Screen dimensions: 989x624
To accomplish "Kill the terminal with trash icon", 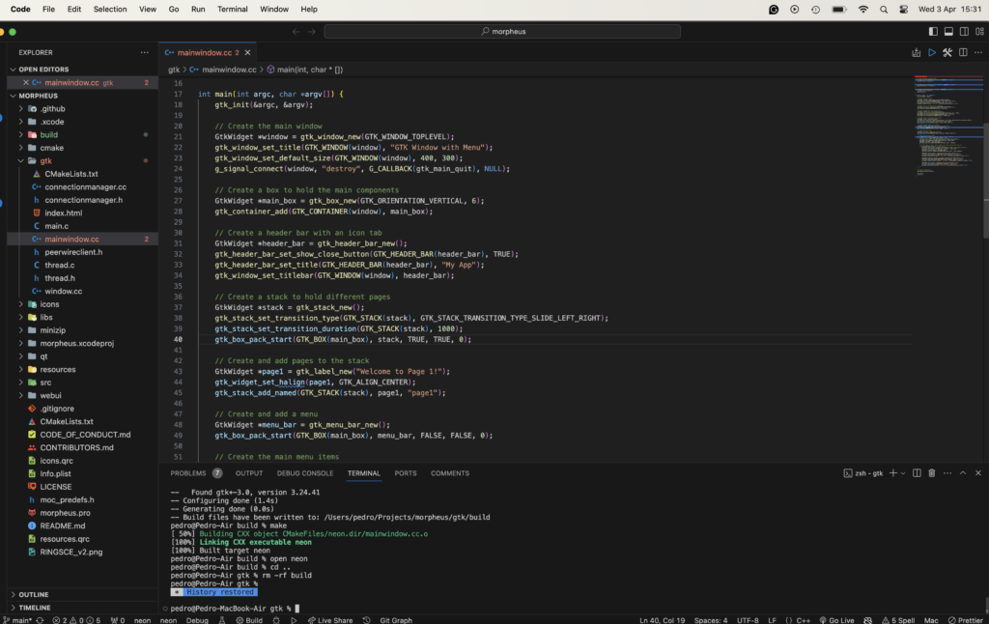I will pos(931,473).
